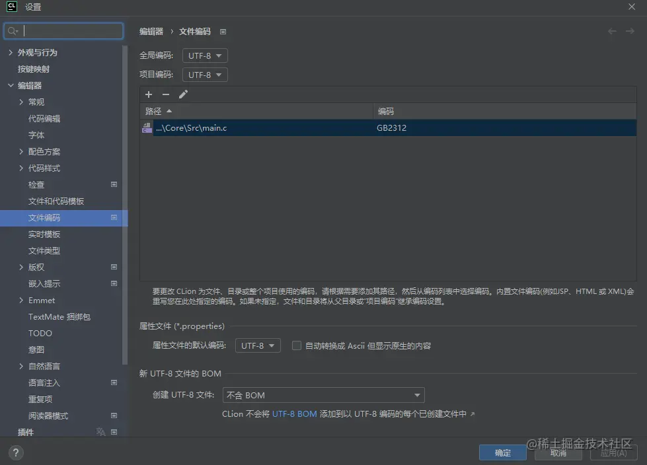Close the 设置 dialog

tap(632, 7)
